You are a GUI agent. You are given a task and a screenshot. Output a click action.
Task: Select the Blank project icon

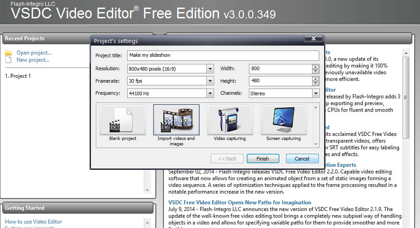[123, 120]
